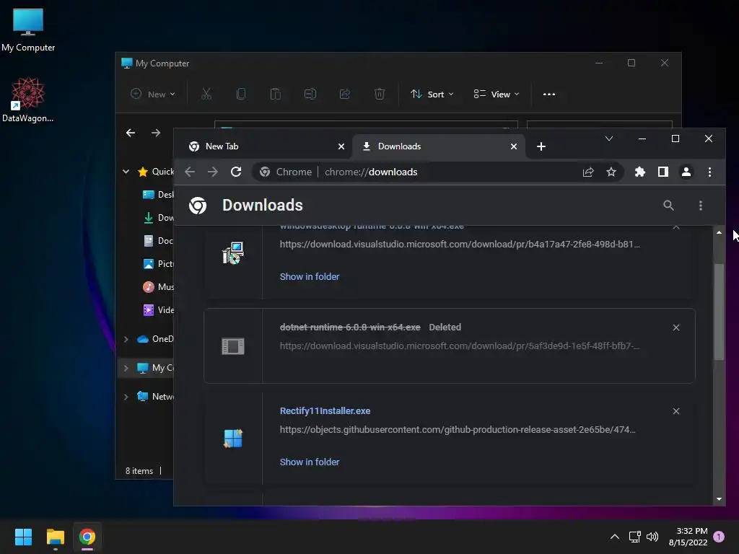Open Chrome profile avatar icon
The height and width of the screenshot is (554, 739).
[686, 172]
